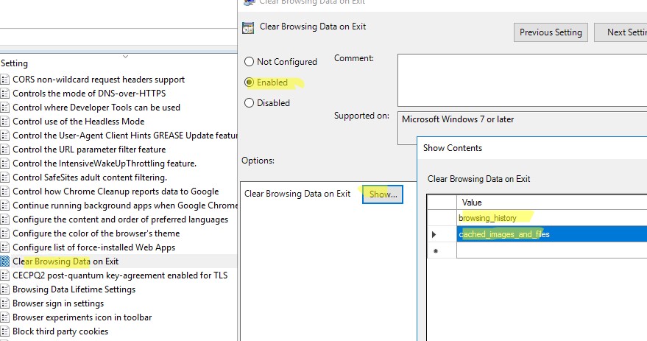Click inside the Comment text box
The height and width of the screenshot is (341, 647).
point(522,80)
